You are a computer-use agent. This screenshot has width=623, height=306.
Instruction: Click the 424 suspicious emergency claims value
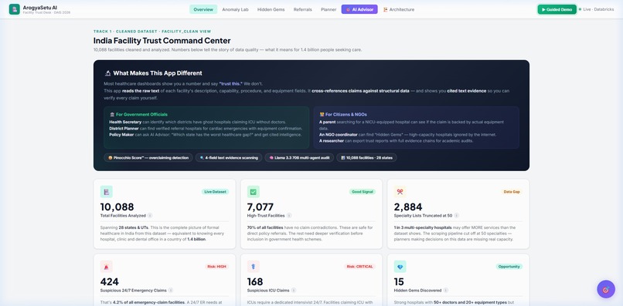[x=109, y=282]
